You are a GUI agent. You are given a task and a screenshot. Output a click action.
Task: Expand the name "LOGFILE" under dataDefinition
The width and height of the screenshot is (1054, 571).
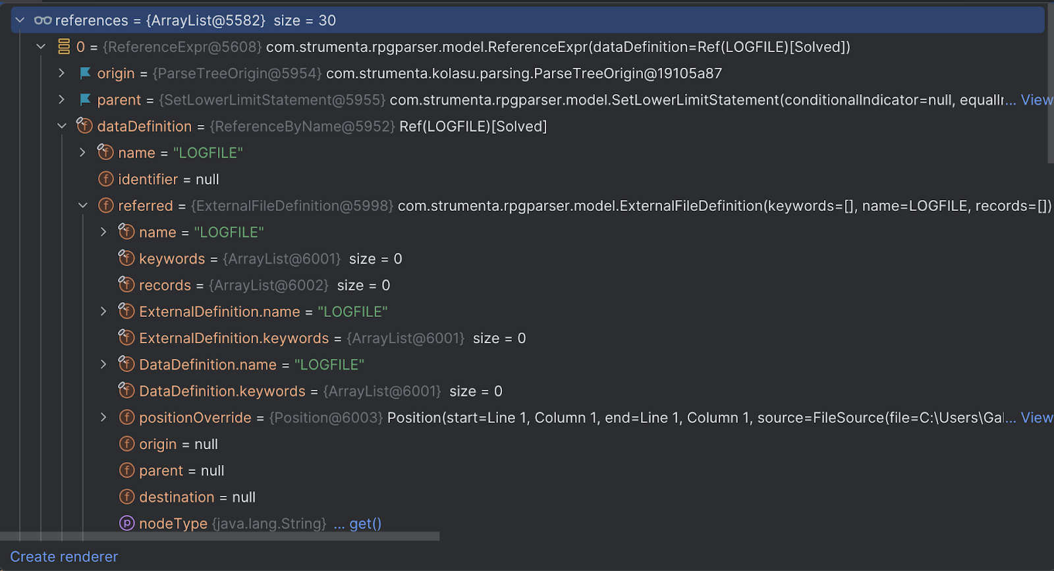83,152
